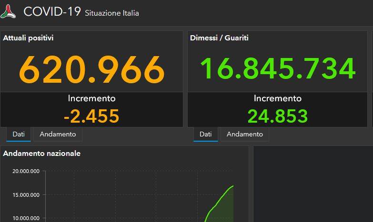
Task: Click the Protezione Civile logo icon
Action: [8, 11]
